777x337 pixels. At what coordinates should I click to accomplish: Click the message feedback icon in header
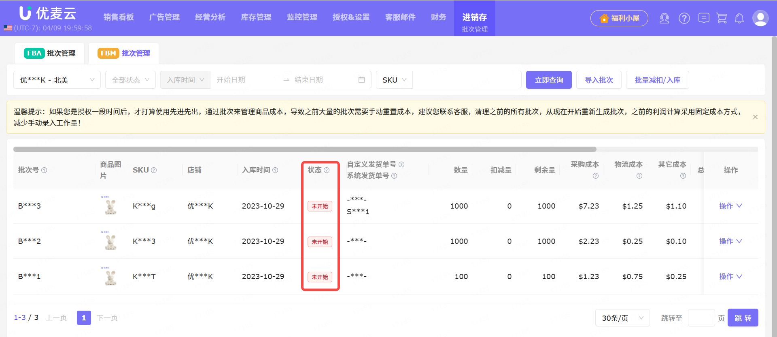[x=704, y=18]
